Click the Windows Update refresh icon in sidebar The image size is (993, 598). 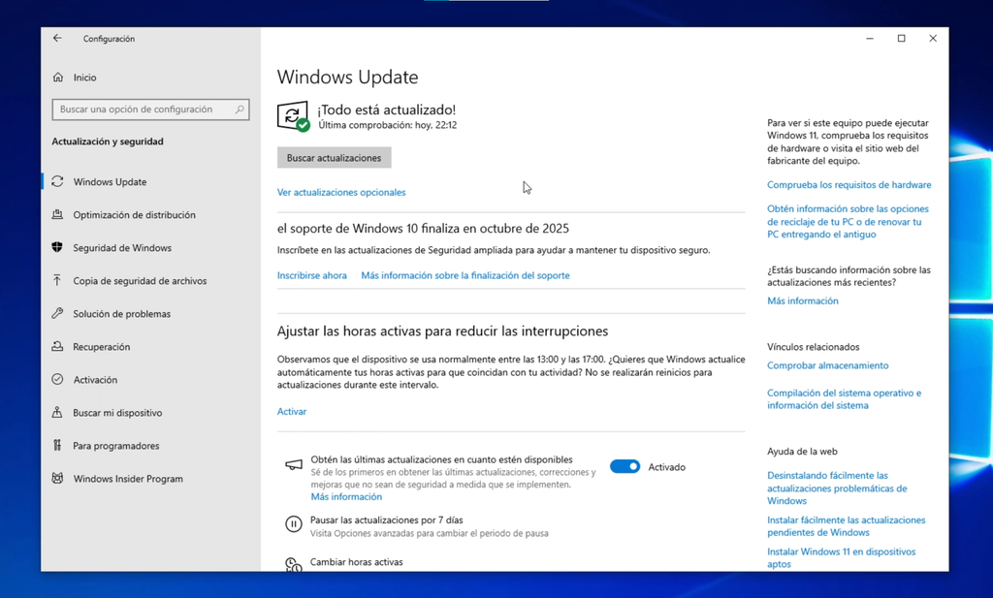pos(57,181)
